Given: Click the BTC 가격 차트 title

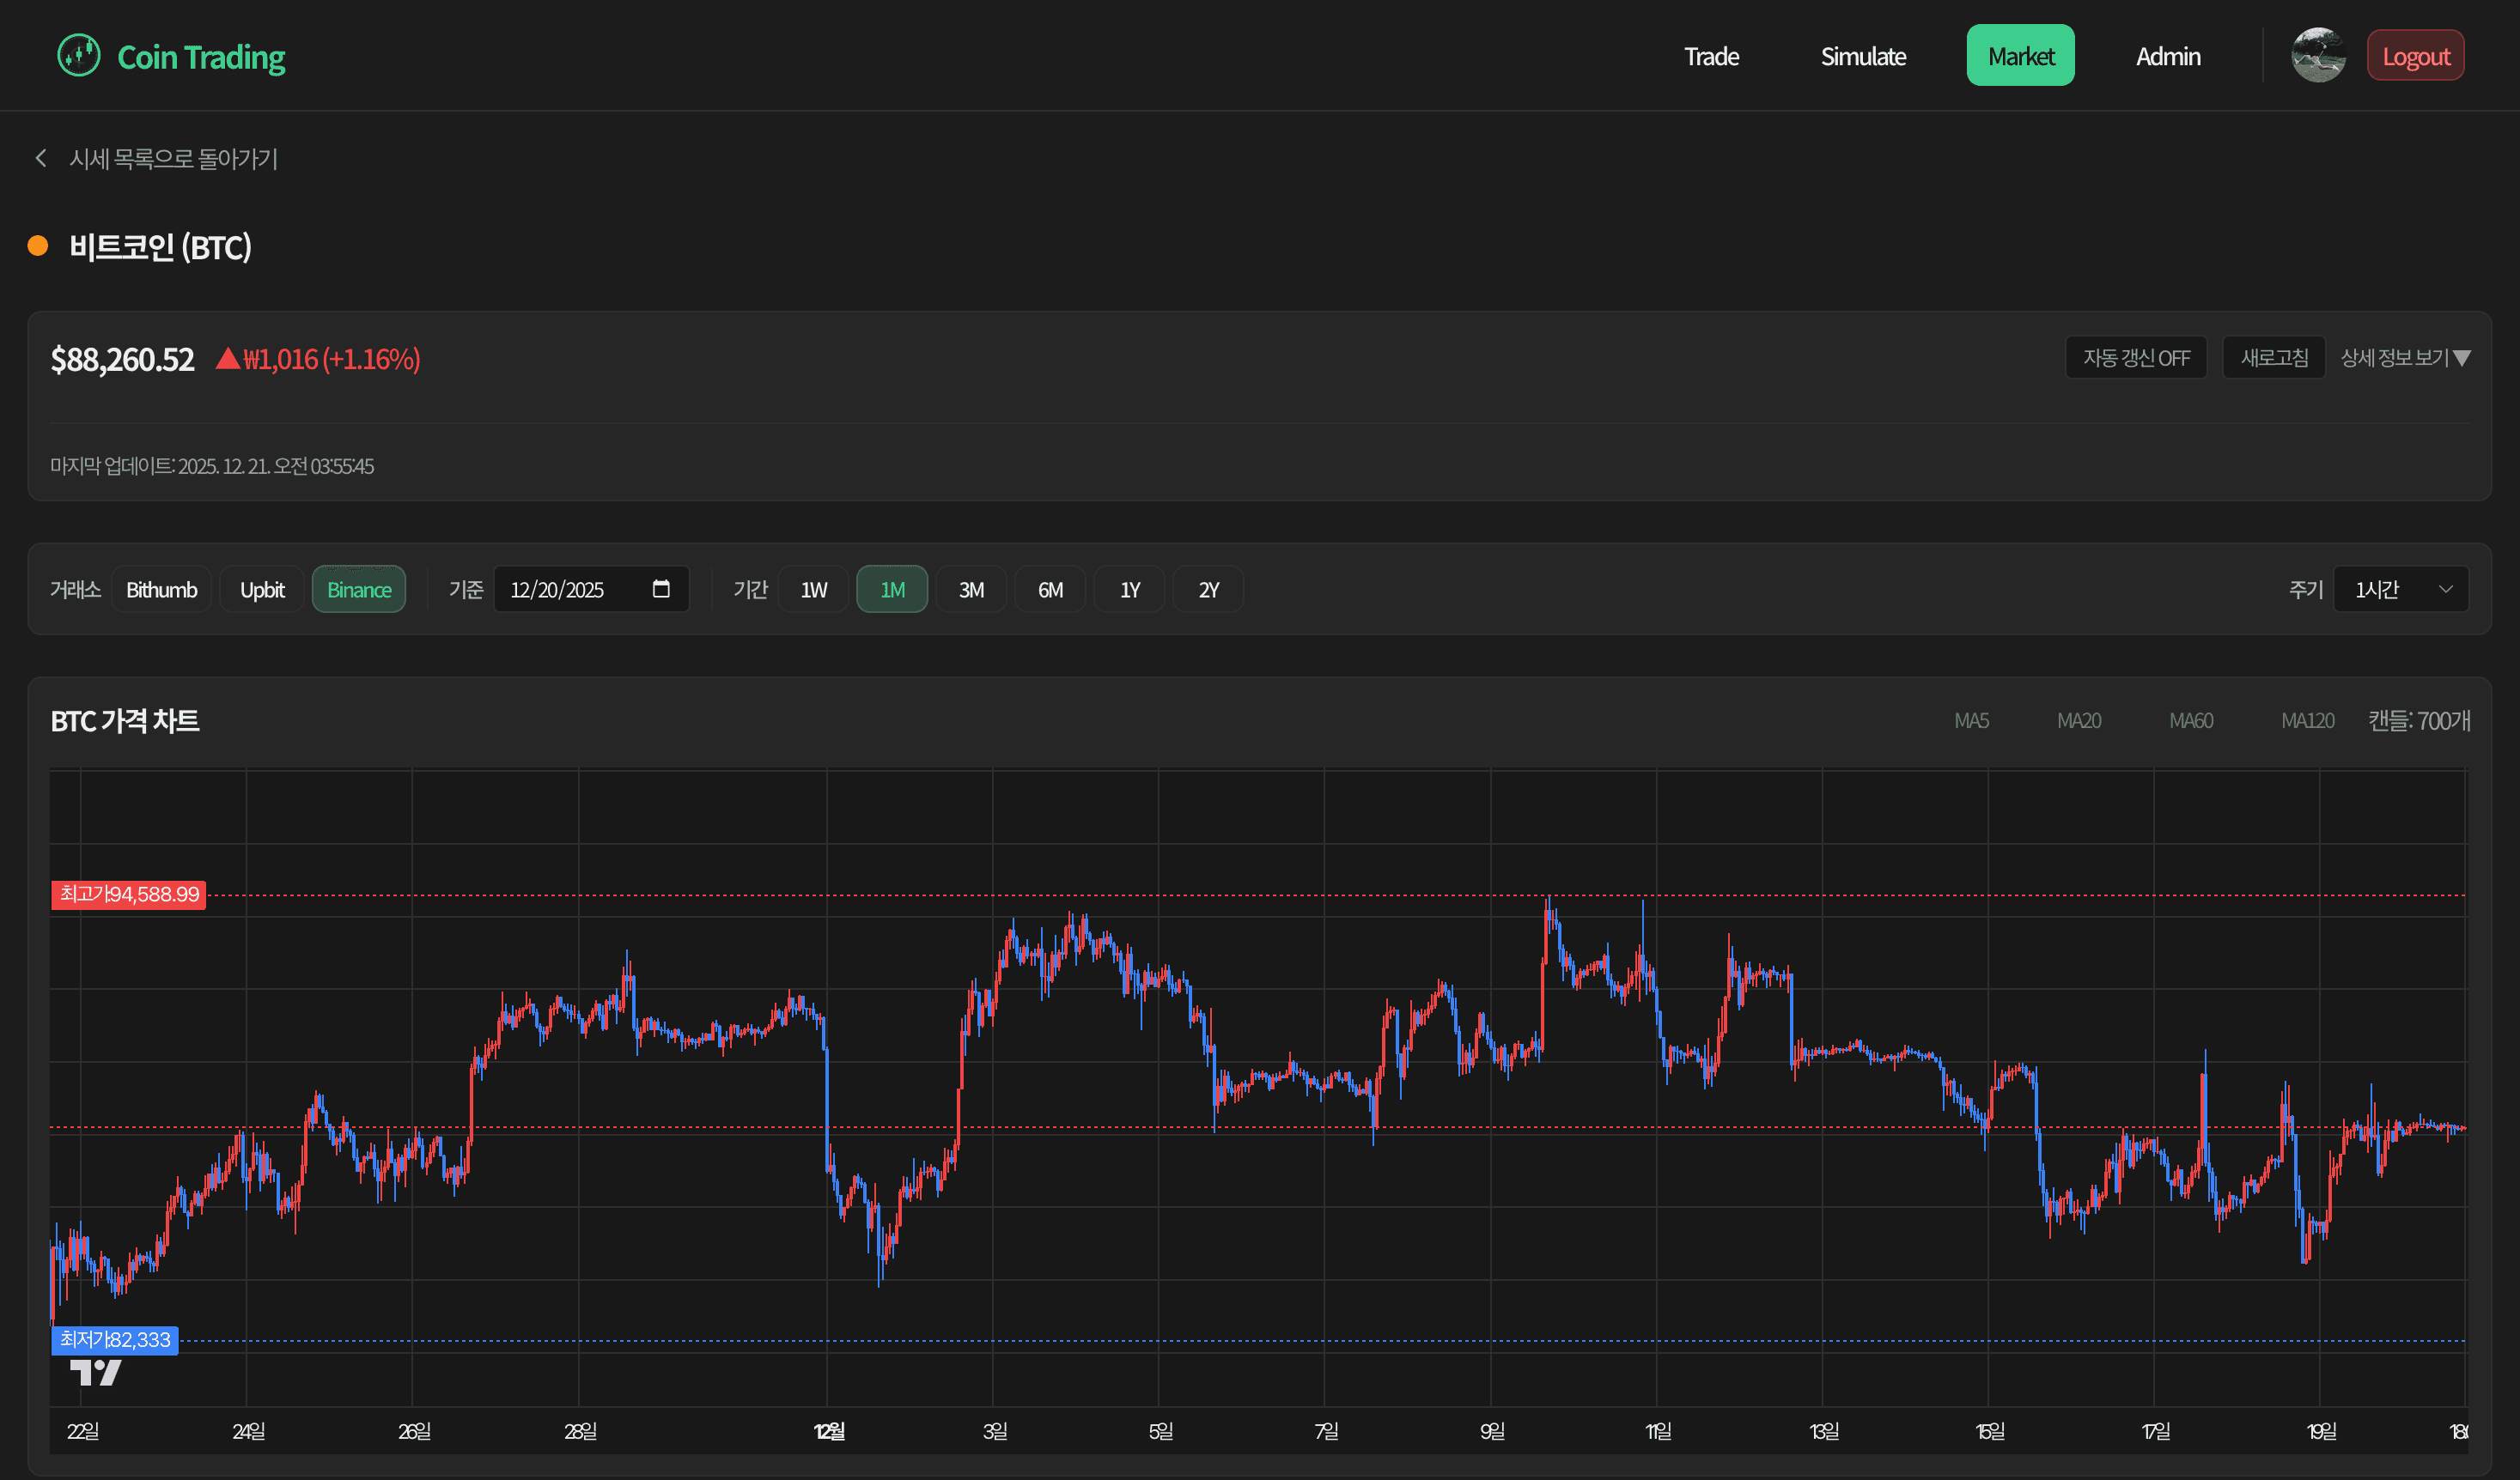Looking at the screenshot, I should [x=125, y=721].
